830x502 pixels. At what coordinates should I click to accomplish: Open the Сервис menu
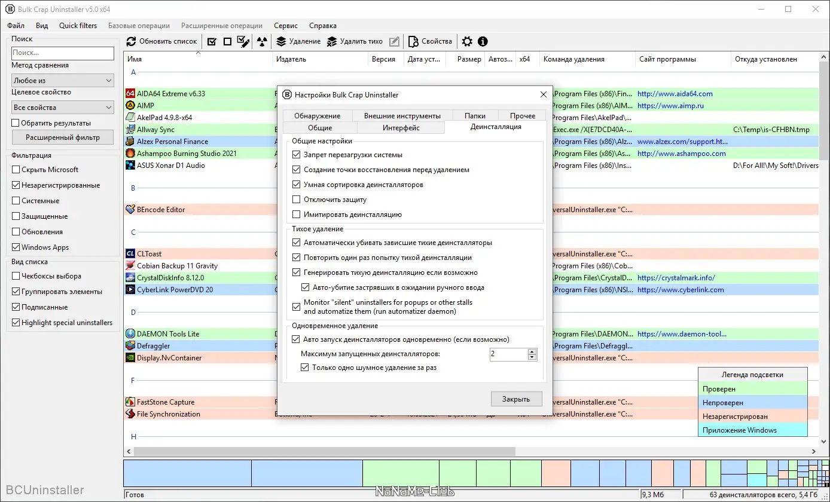click(x=286, y=26)
